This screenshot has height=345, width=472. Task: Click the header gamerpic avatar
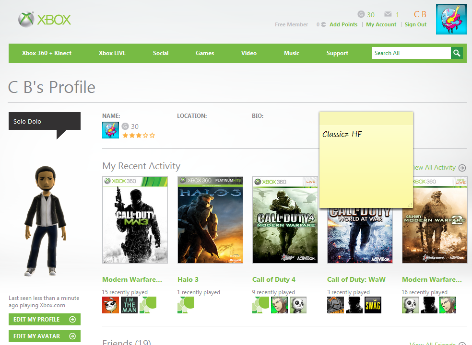pyautogui.click(x=451, y=19)
